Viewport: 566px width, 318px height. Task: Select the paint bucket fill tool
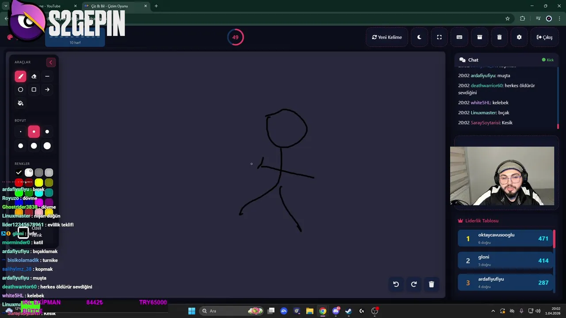pyautogui.click(x=20, y=103)
